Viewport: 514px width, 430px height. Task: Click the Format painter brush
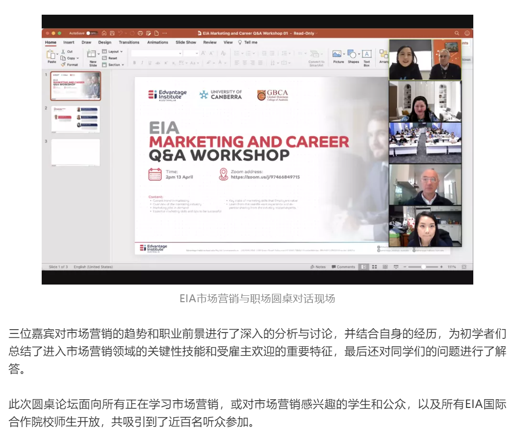click(63, 64)
